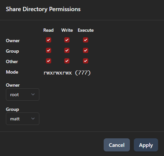Uncheck Owner Read permission checkbox

(49, 40)
